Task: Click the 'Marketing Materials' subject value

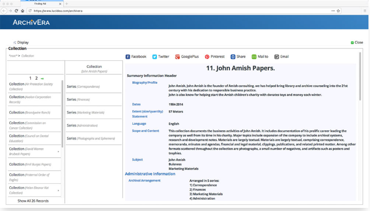Action: tap(183, 169)
